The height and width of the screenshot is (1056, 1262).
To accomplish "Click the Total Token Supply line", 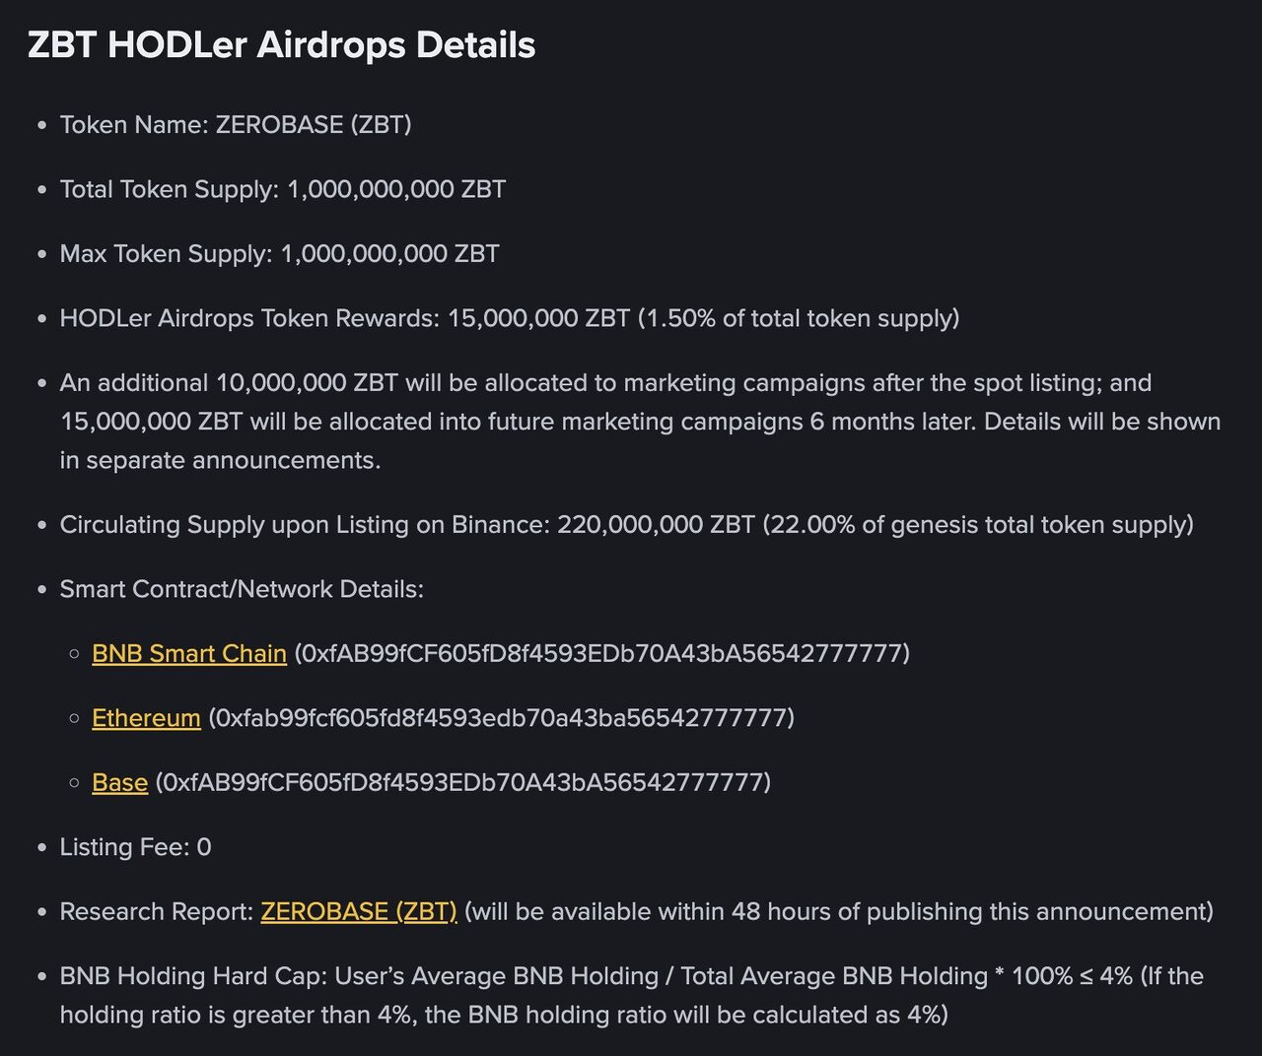I will [283, 190].
